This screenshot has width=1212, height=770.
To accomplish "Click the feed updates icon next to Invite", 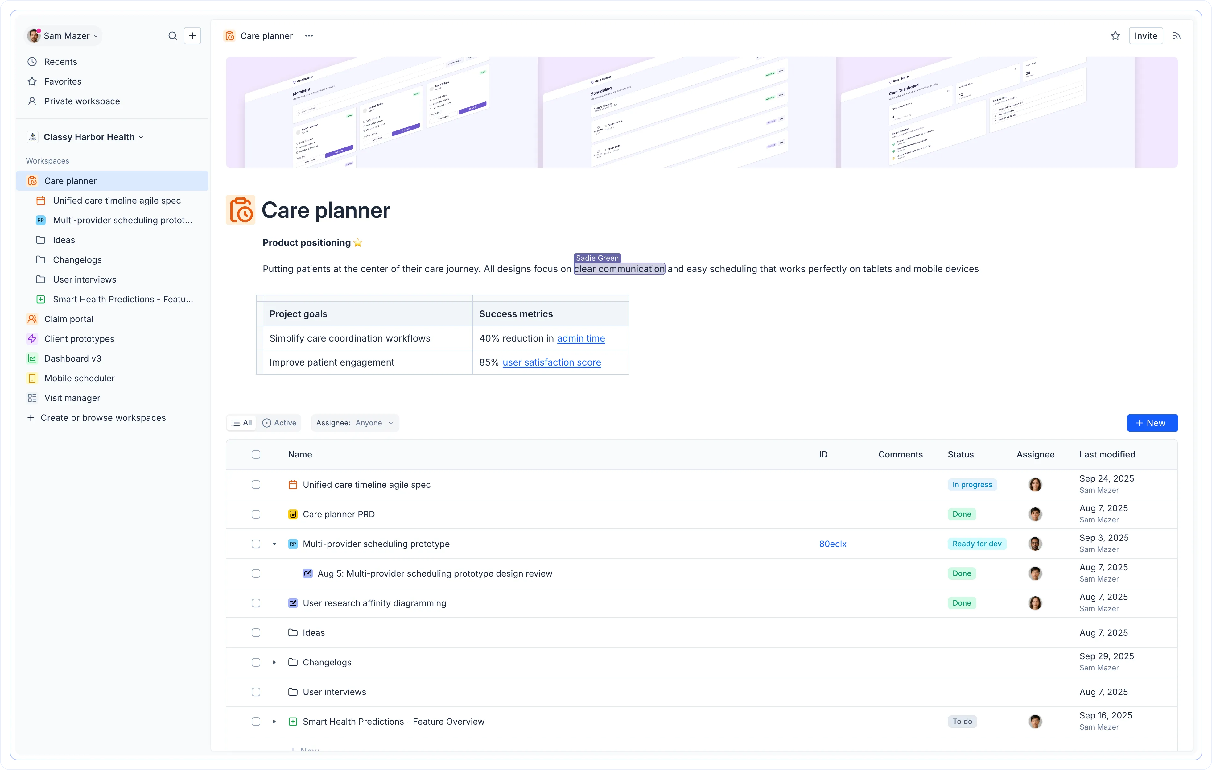I will (x=1177, y=36).
